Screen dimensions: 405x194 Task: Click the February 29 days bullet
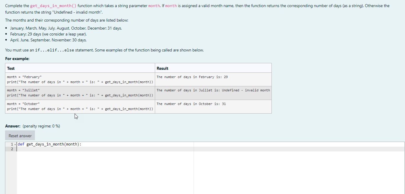(49, 34)
